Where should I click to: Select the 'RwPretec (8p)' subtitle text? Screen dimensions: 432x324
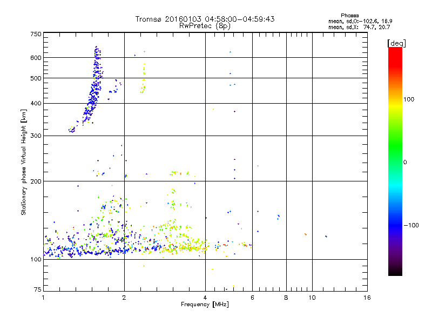205,26
